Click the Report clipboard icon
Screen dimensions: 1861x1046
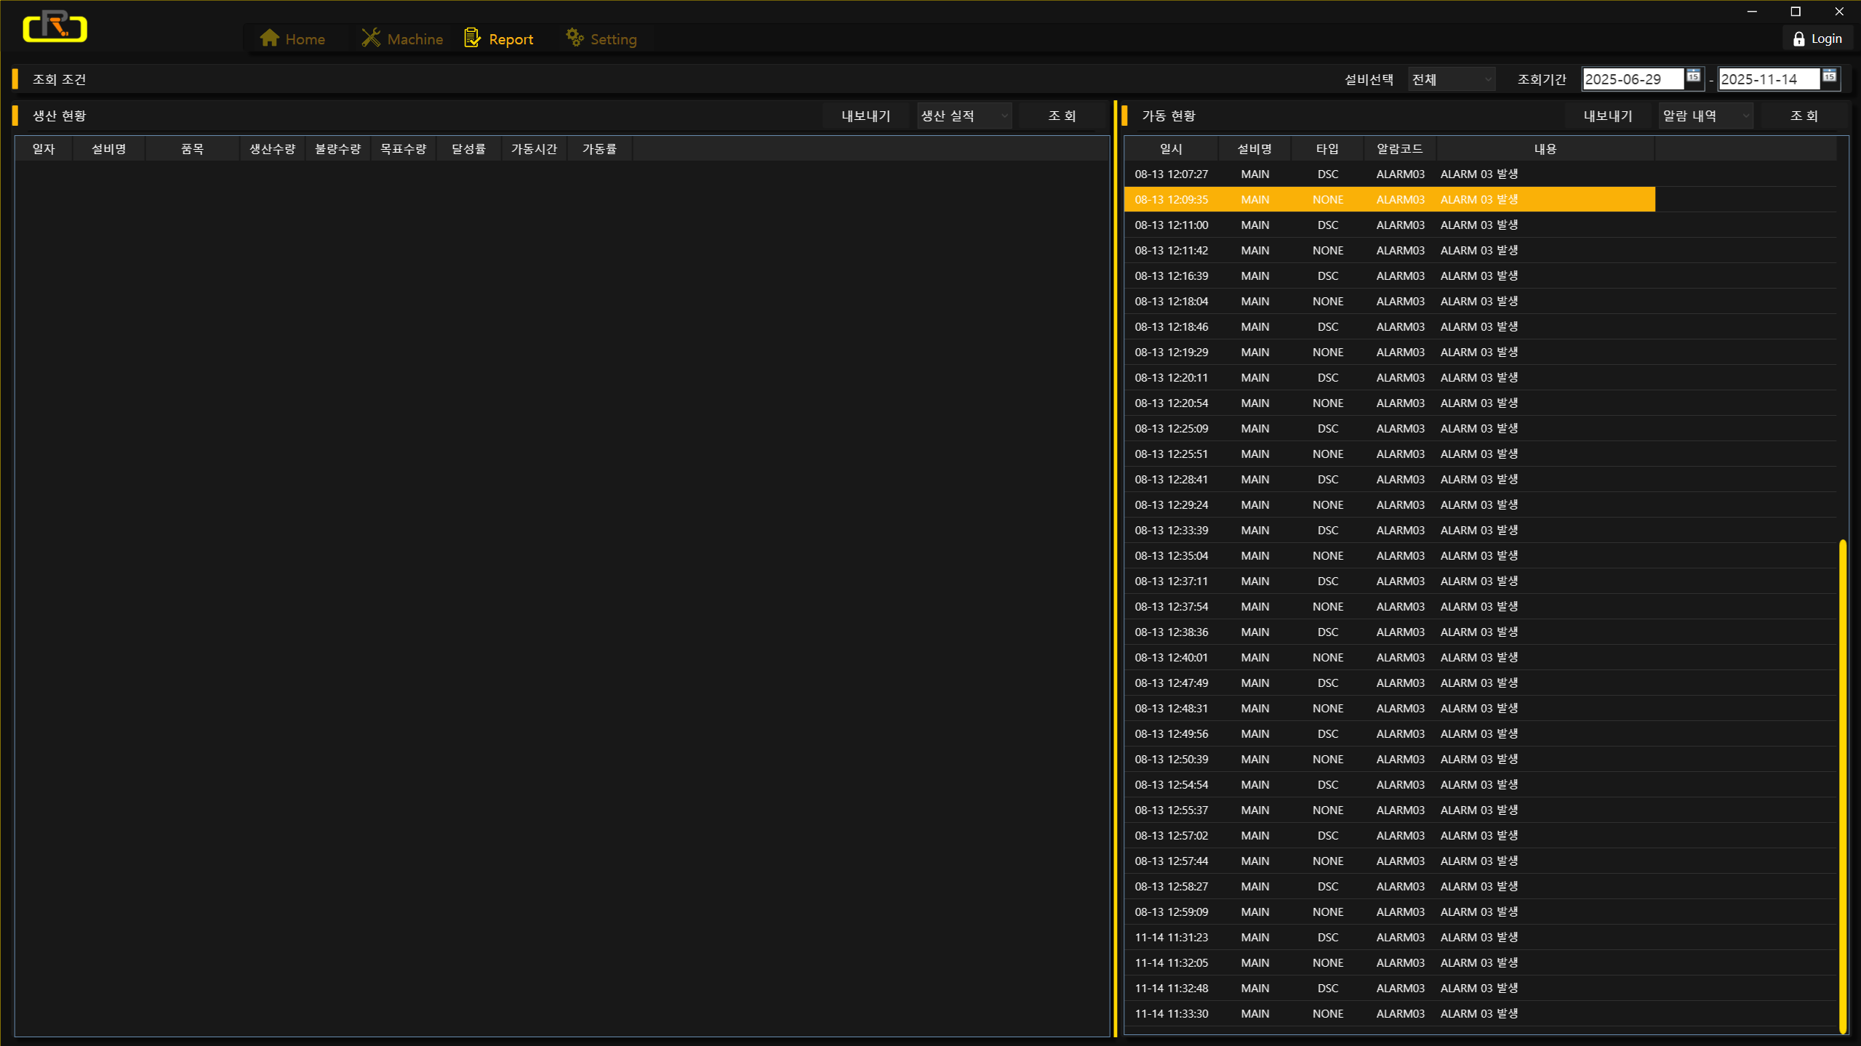[472, 38]
